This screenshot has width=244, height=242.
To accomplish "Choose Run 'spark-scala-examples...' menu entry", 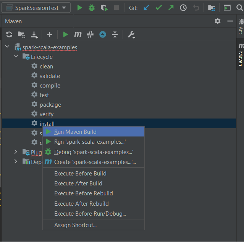I will pyautogui.click(x=94, y=142).
